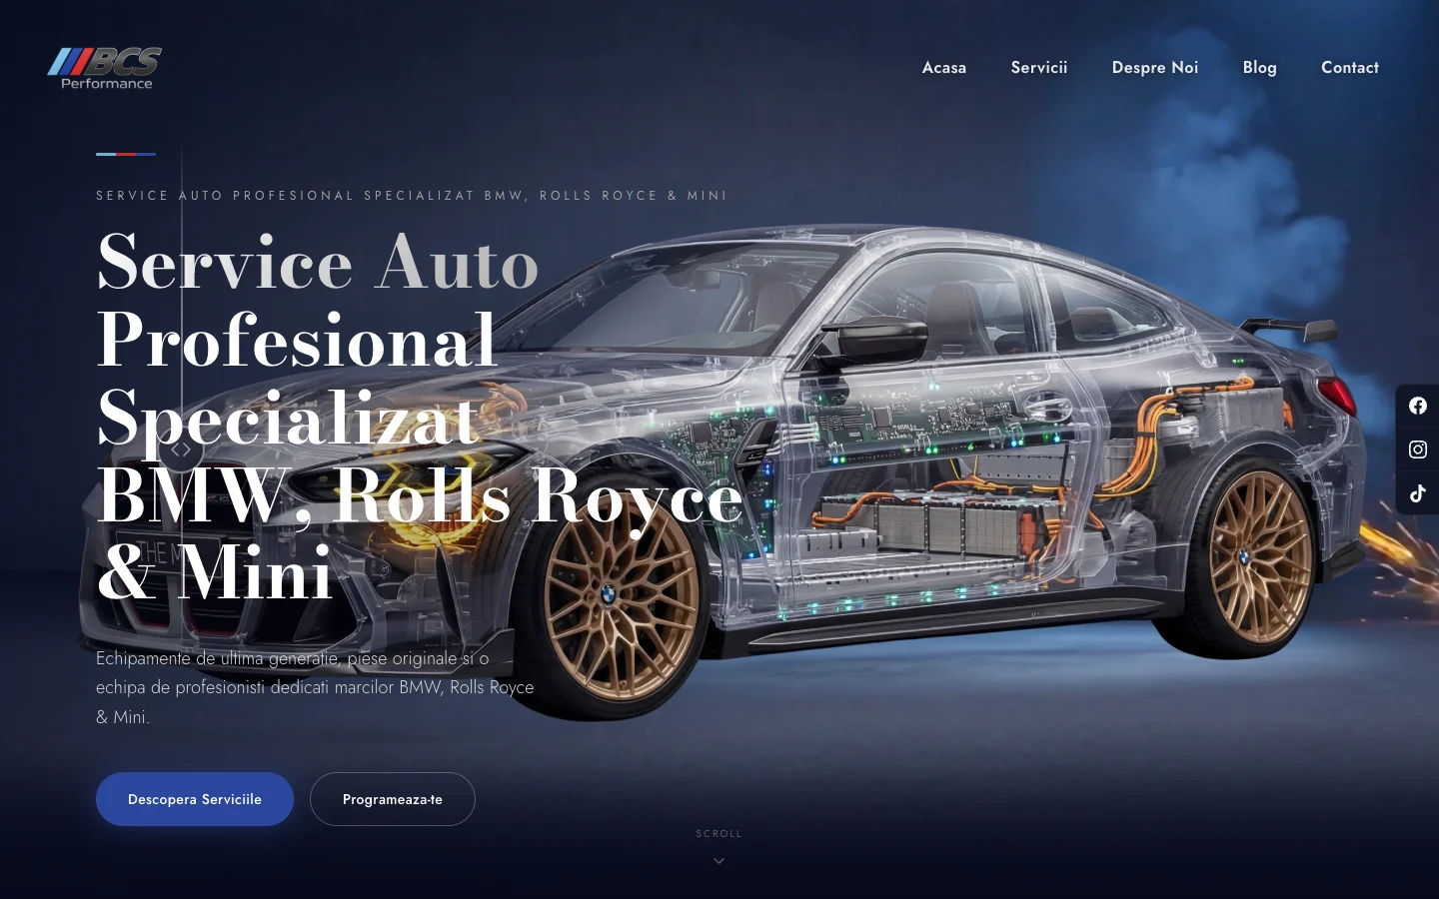The image size is (1439, 899).
Task: Open the Blog menu item
Action: 1260,68
